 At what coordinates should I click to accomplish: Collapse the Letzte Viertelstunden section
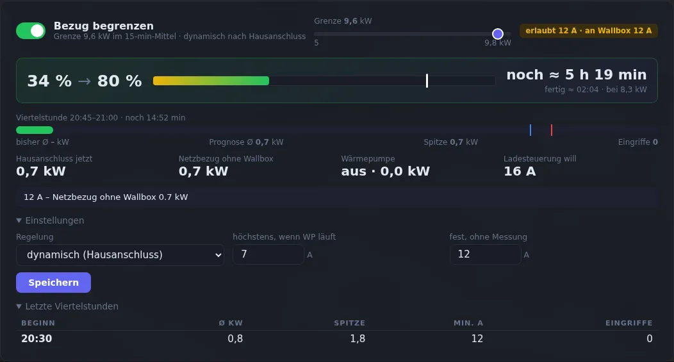[67, 306]
